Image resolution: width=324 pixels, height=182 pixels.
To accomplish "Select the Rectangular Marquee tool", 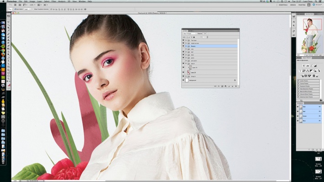I will 9,19.
